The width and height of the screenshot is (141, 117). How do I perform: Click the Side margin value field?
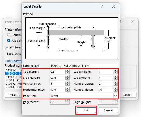(57, 78)
